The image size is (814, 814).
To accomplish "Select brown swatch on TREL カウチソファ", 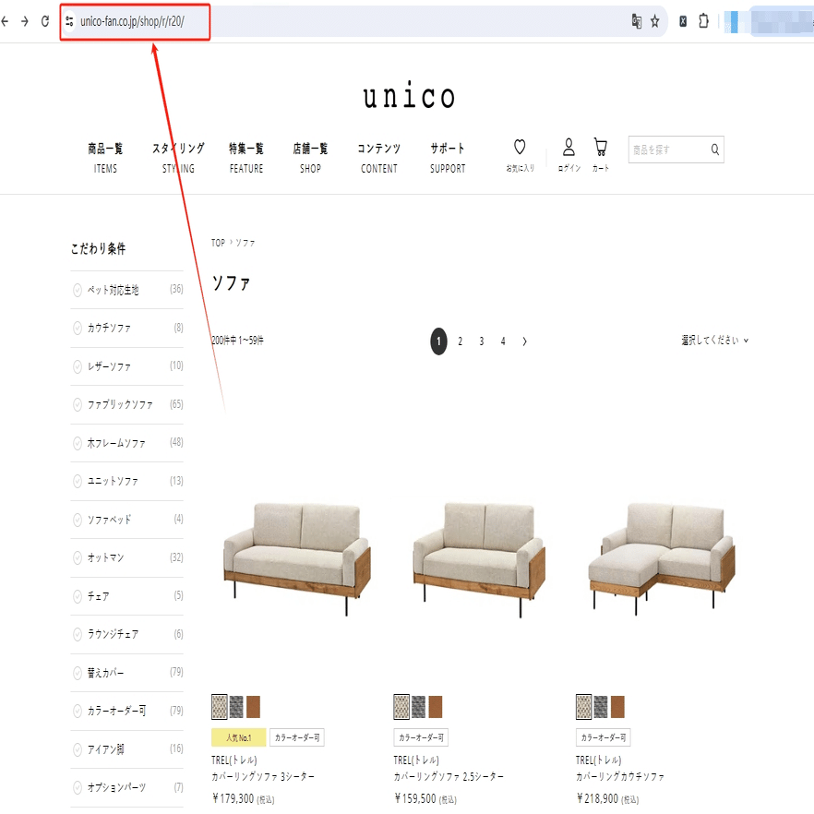I will (617, 707).
